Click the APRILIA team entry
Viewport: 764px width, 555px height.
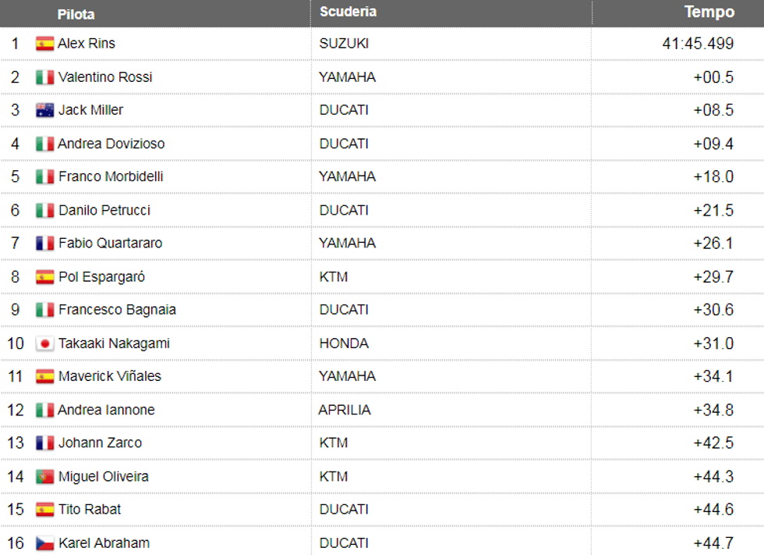coord(345,410)
